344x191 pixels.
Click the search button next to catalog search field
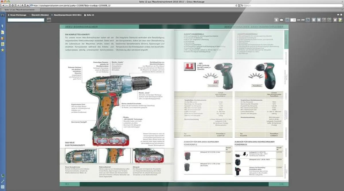click(x=48, y=20)
